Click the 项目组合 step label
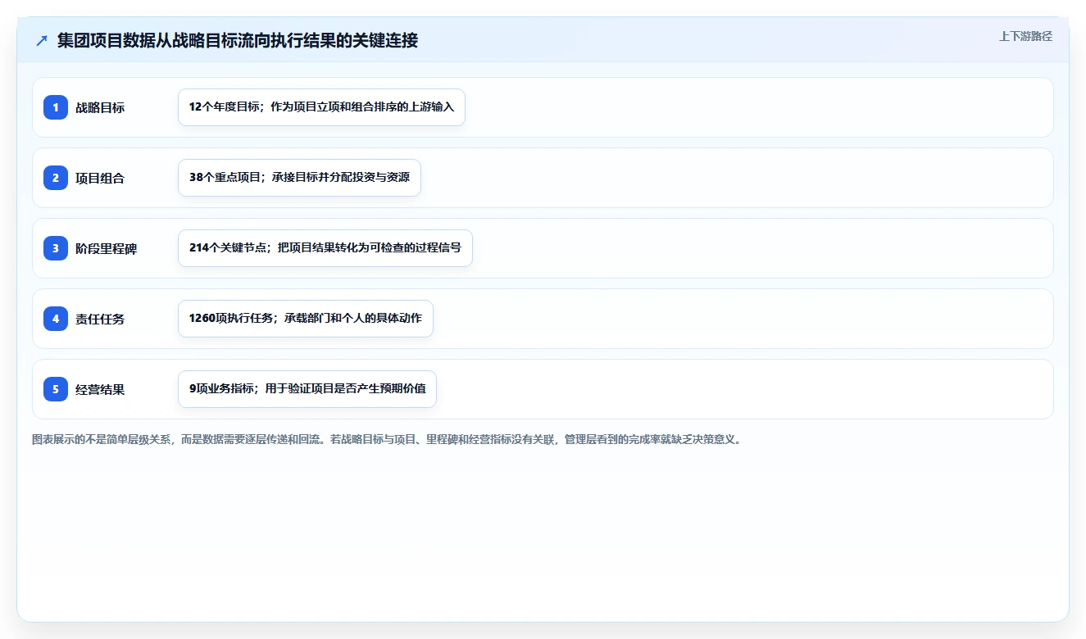The image size is (1086, 639). click(x=100, y=178)
